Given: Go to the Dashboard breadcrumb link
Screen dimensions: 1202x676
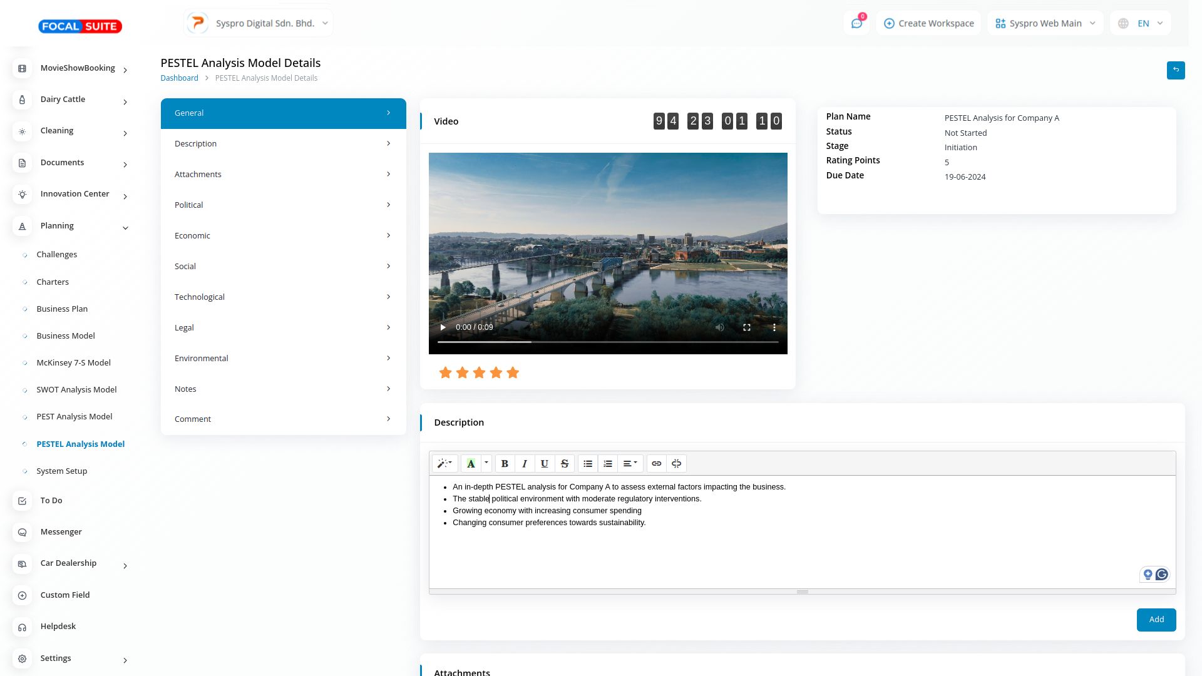Looking at the screenshot, I should pos(179,78).
